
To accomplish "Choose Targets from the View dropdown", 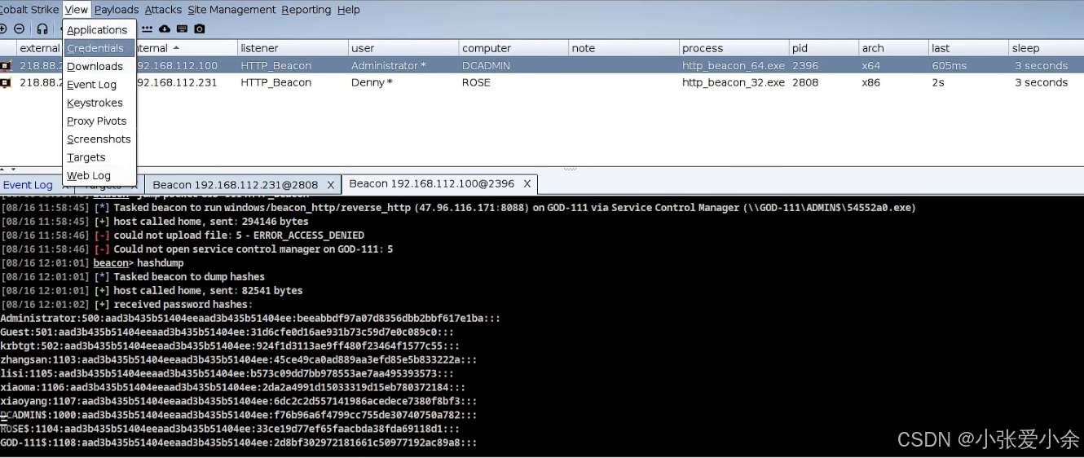I will click(x=99, y=157).
